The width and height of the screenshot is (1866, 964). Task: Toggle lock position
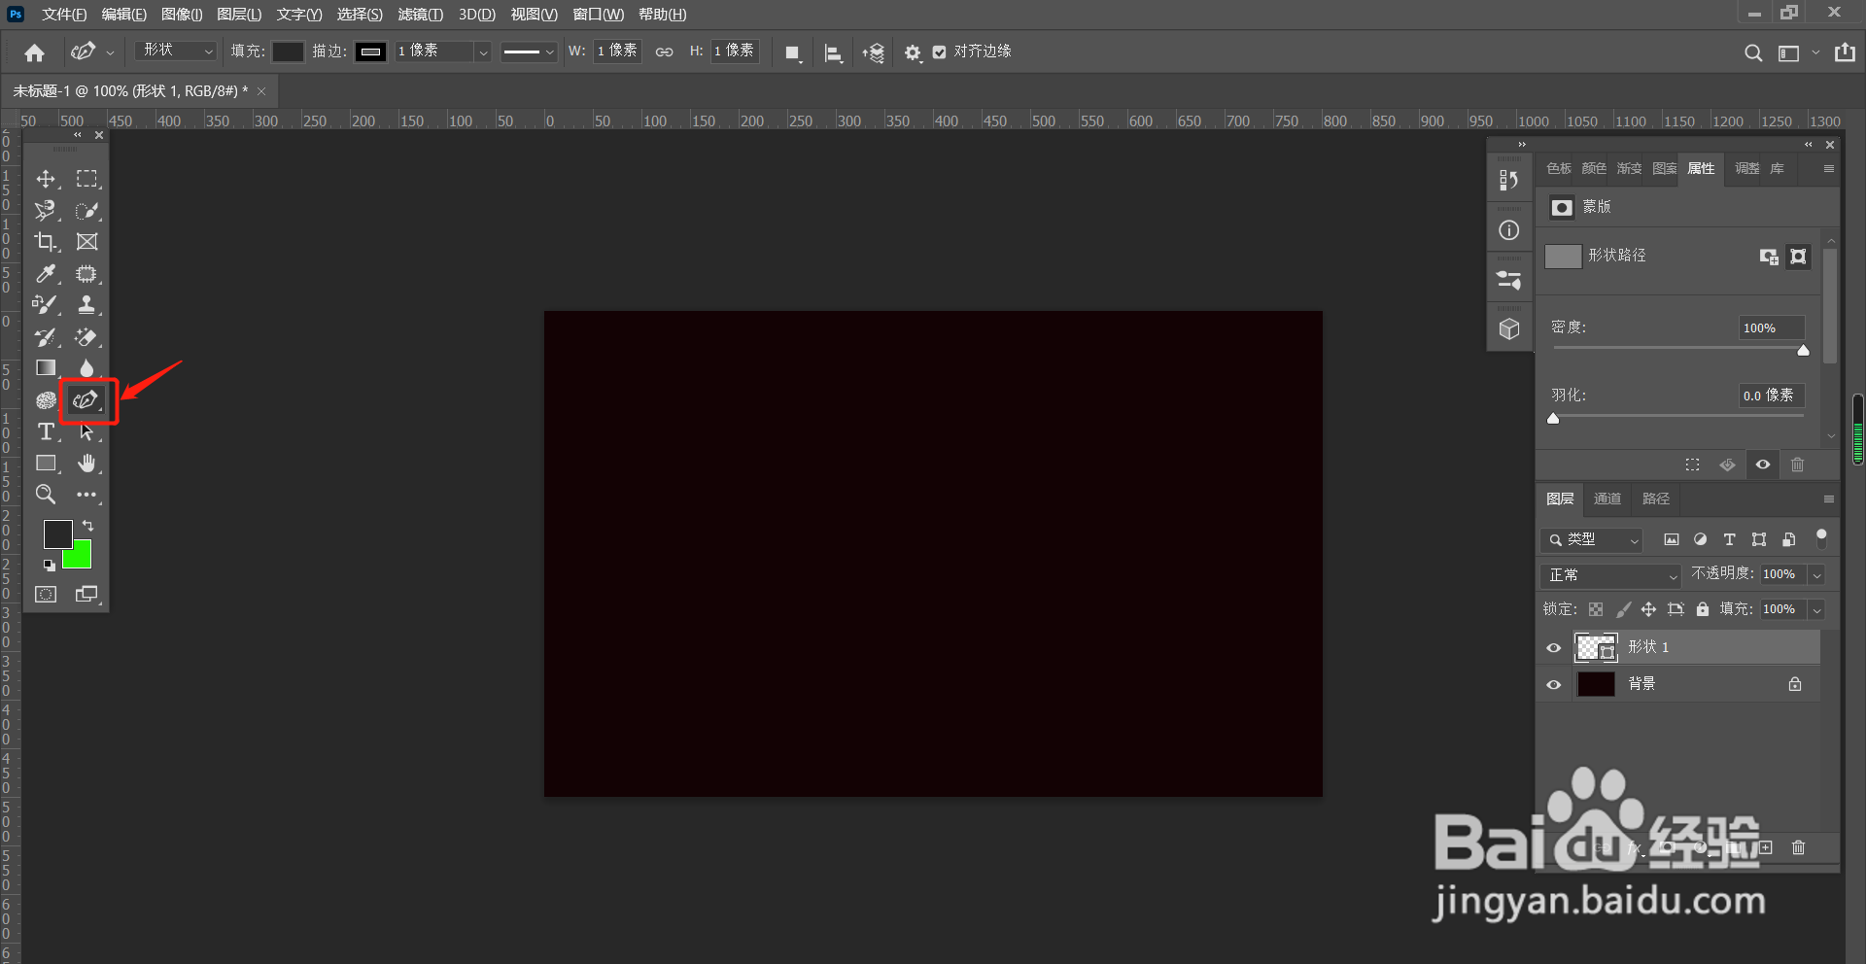(1648, 609)
